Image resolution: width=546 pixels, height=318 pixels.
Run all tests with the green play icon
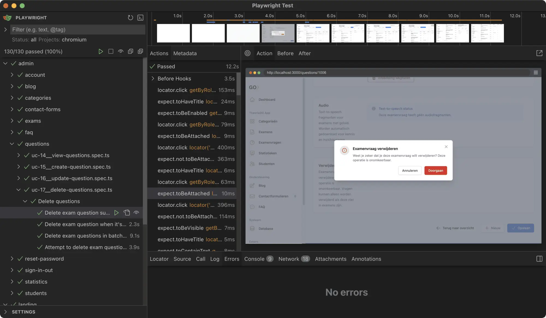[x=101, y=51]
